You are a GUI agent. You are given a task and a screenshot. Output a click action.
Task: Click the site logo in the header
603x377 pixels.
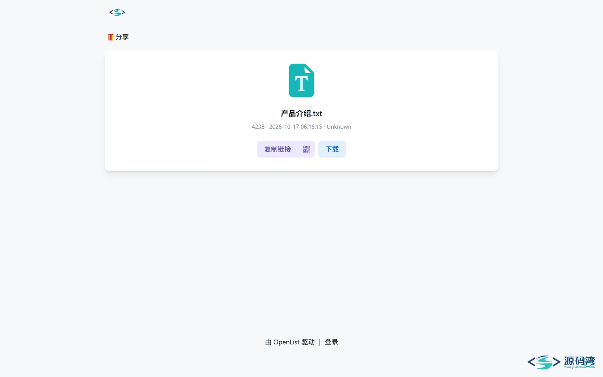(x=117, y=12)
